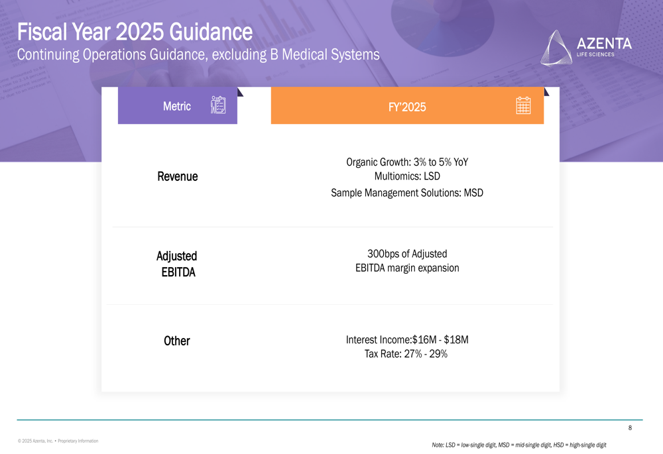
Task: Click the Azenta triangular logo emblem
Action: pos(556,48)
